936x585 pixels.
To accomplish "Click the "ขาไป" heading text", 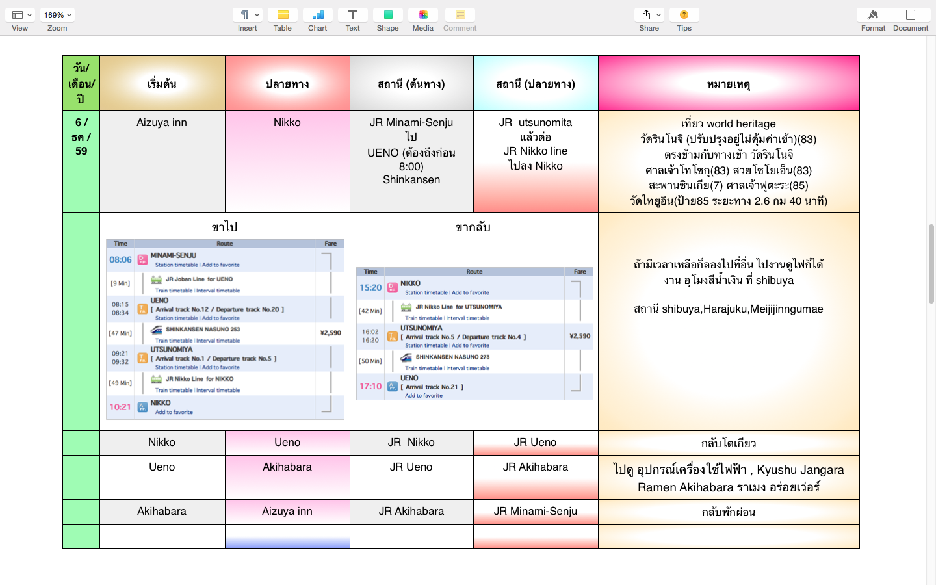I will [225, 226].
